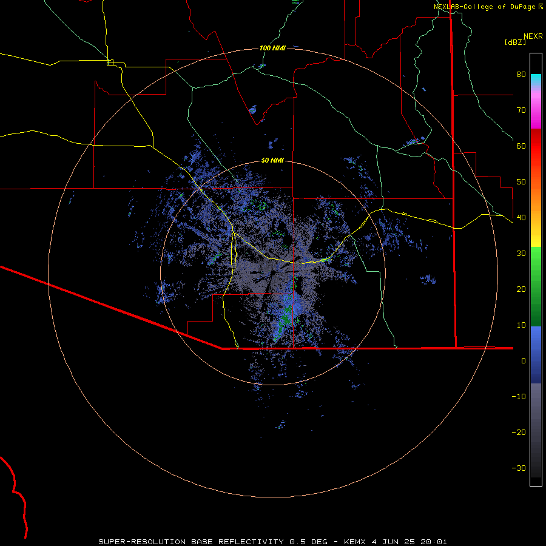Click the 100 NMI range ring label
546x546 pixels.
pos(272,48)
